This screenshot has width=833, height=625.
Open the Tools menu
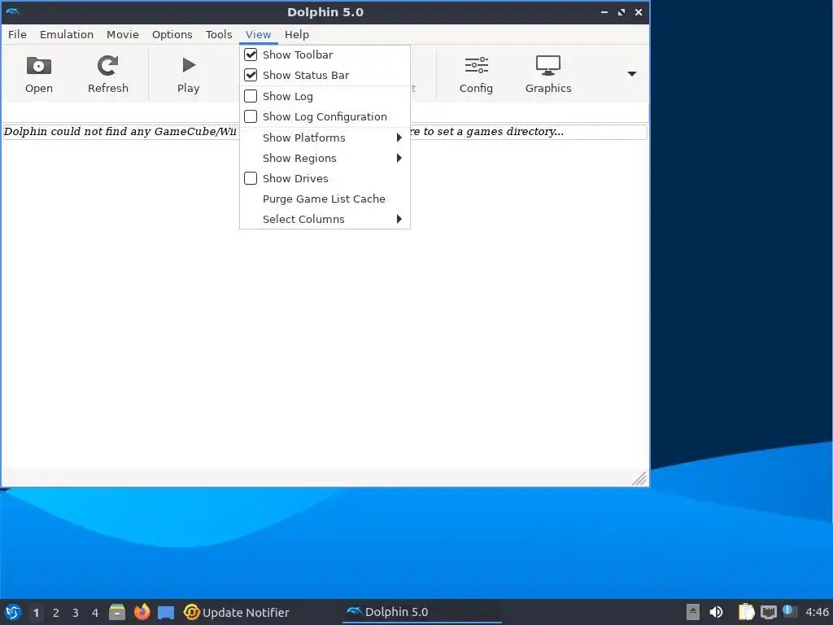[x=219, y=34]
